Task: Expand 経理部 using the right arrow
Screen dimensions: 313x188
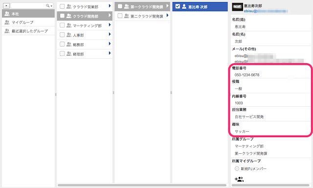Action: coord(110,53)
